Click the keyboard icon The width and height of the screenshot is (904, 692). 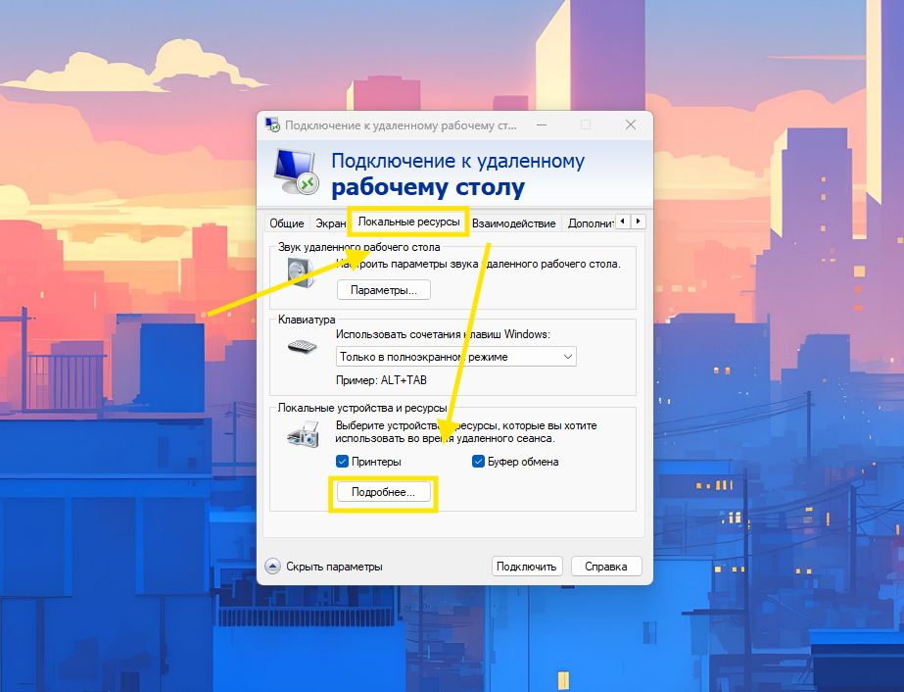tap(302, 346)
